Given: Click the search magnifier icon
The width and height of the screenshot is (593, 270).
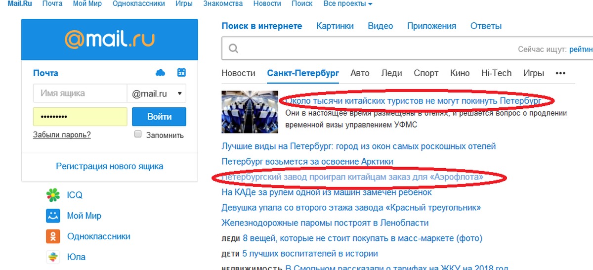Looking at the screenshot, I should pyautogui.click(x=233, y=49).
